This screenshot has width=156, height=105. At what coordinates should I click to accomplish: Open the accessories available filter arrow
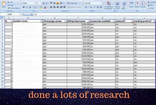pos(114,21)
